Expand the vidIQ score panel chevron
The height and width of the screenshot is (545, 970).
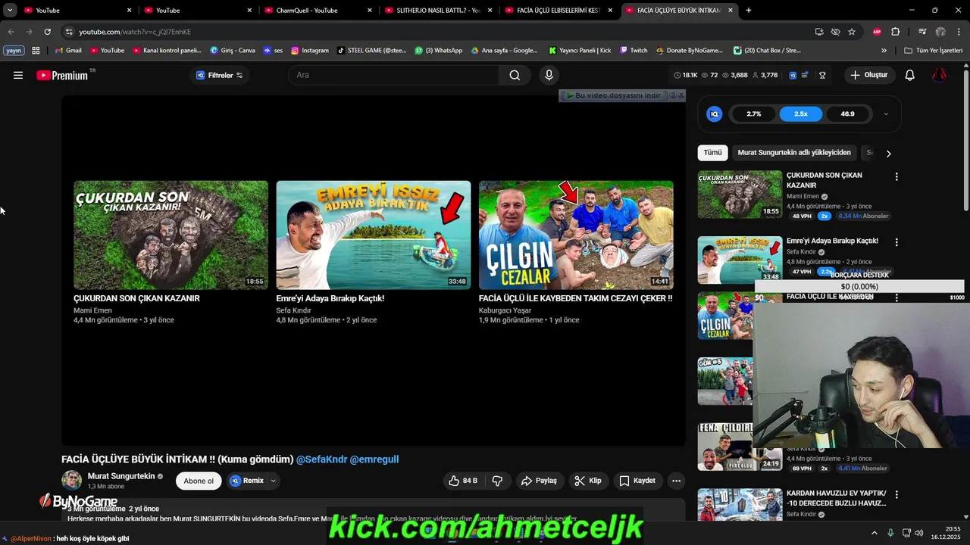click(886, 114)
